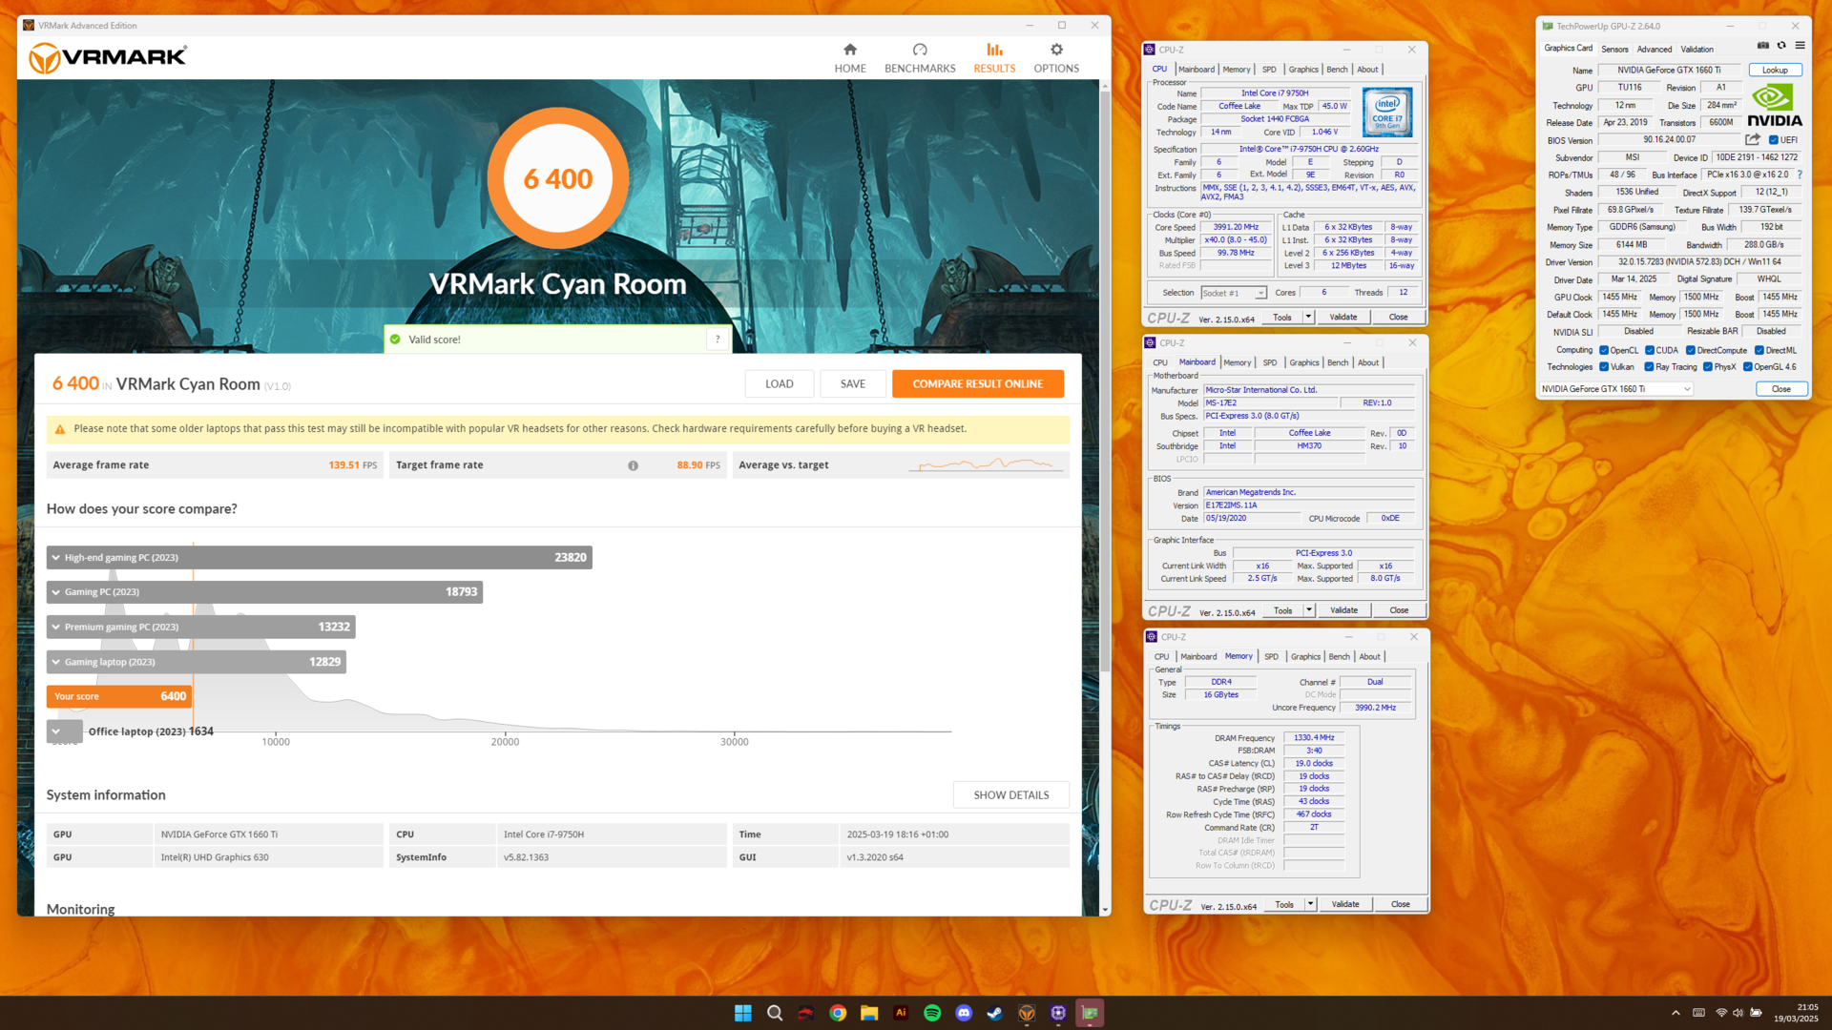The image size is (1832, 1030).
Task: Click the question mark beside Valid score
Action: (x=718, y=339)
